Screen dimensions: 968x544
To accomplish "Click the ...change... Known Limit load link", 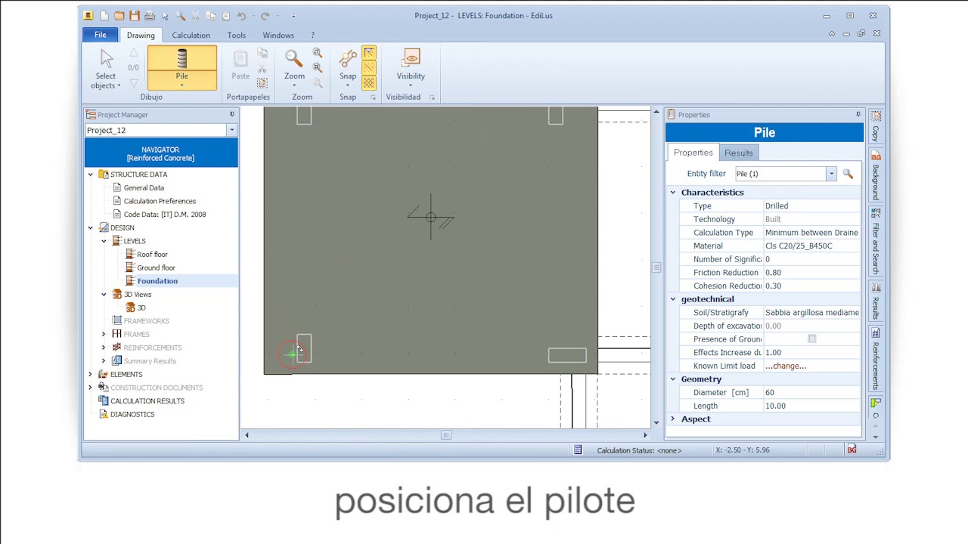I will [786, 366].
